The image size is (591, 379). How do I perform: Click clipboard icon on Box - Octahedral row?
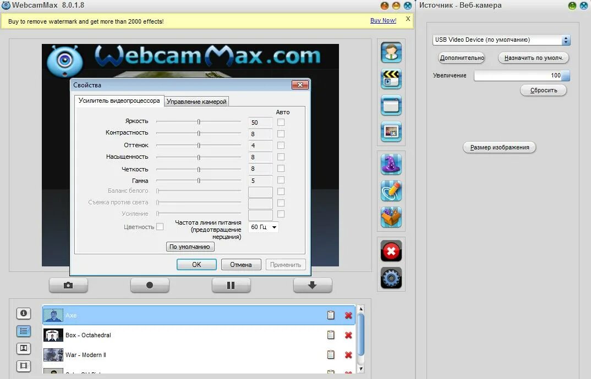pos(331,335)
